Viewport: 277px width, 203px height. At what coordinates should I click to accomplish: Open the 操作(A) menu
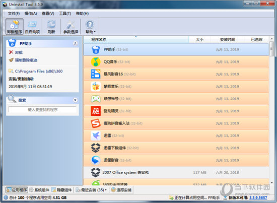[31, 14]
